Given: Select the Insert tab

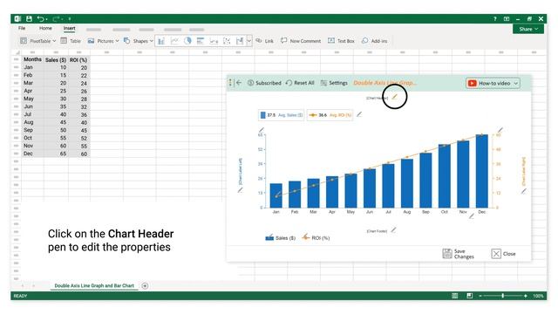Looking at the screenshot, I should pos(70,28).
